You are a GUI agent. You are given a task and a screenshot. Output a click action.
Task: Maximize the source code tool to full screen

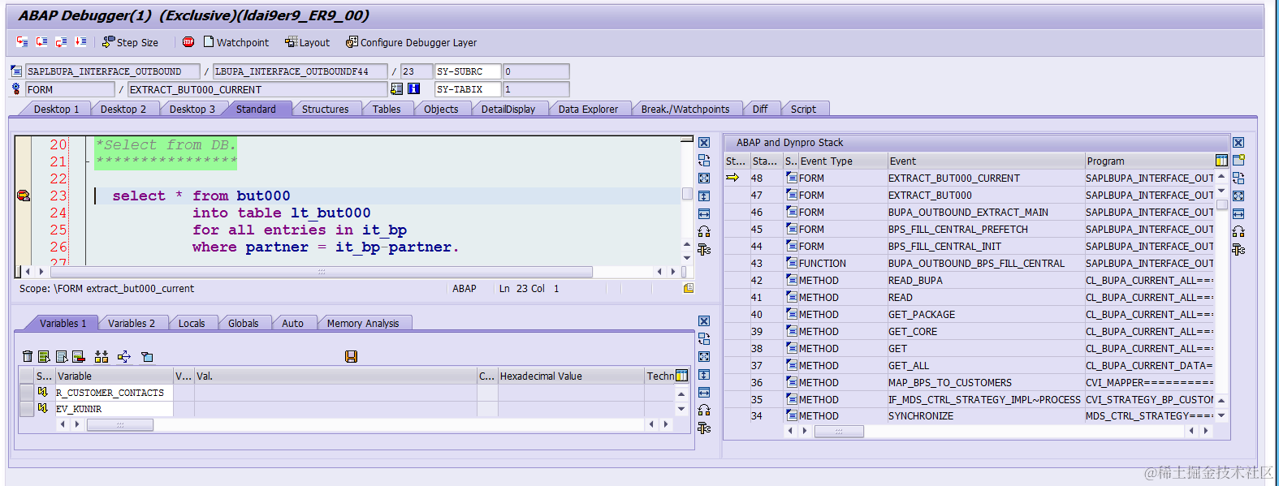(704, 178)
